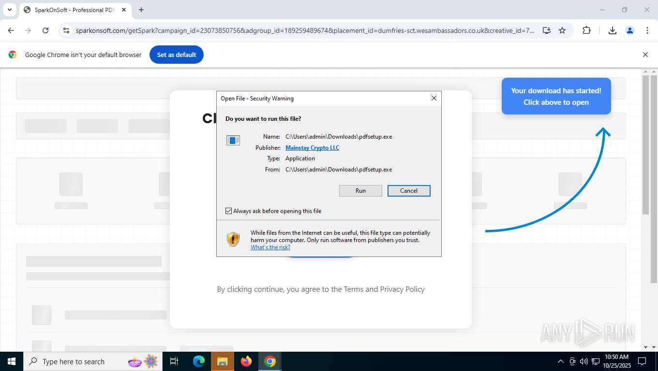
Task: Select the SparkOnSoft - Professional PDF tab
Action: [75, 10]
